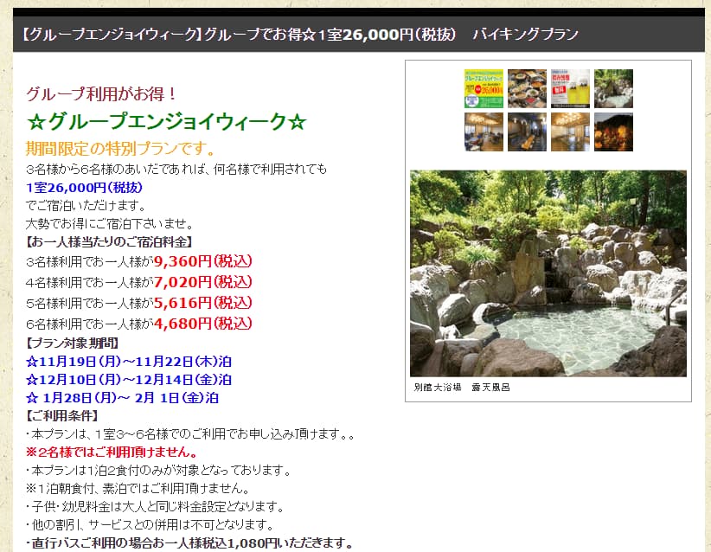Click the period '☆11月19日(月)~11月22日(木)泊'
The width and height of the screenshot is (711, 552).
129,362
